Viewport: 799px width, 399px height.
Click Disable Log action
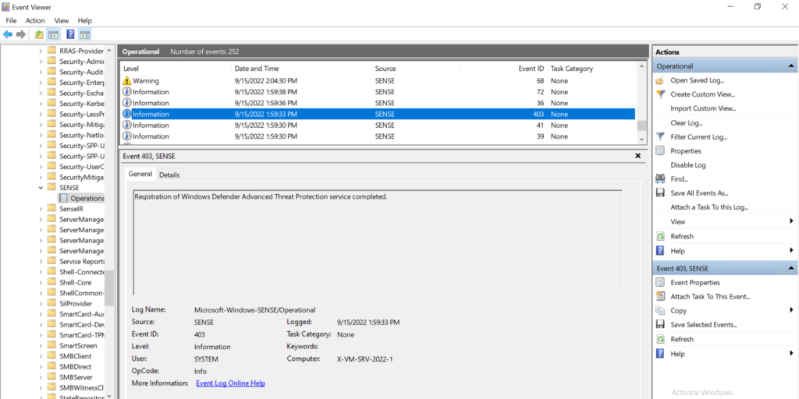pyautogui.click(x=688, y=165)
